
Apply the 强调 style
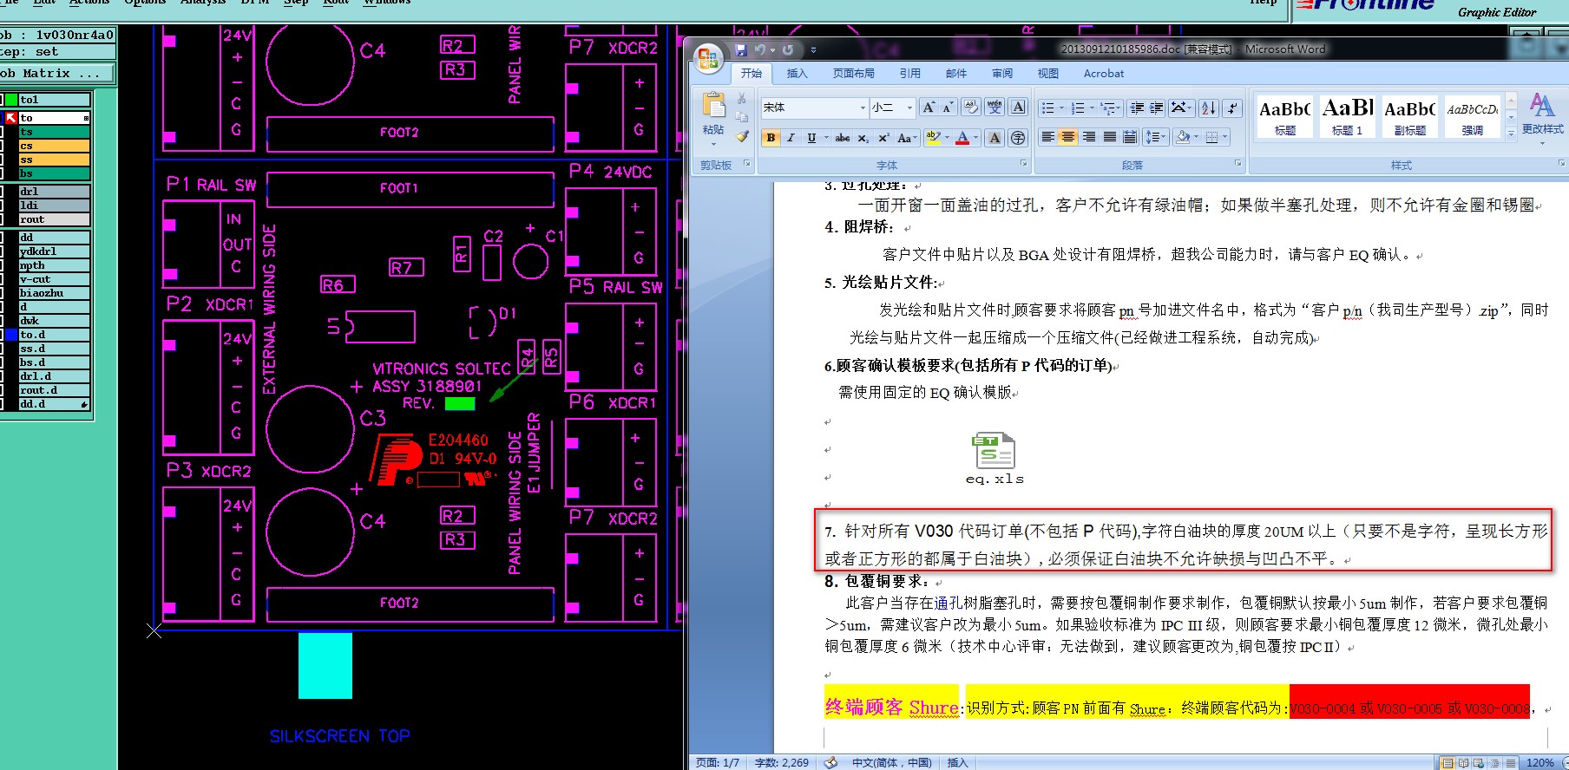pyautogui.click(x=1472, y=116)
